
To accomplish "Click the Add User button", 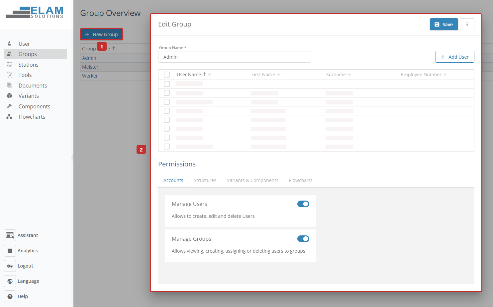I will [455, 57].
